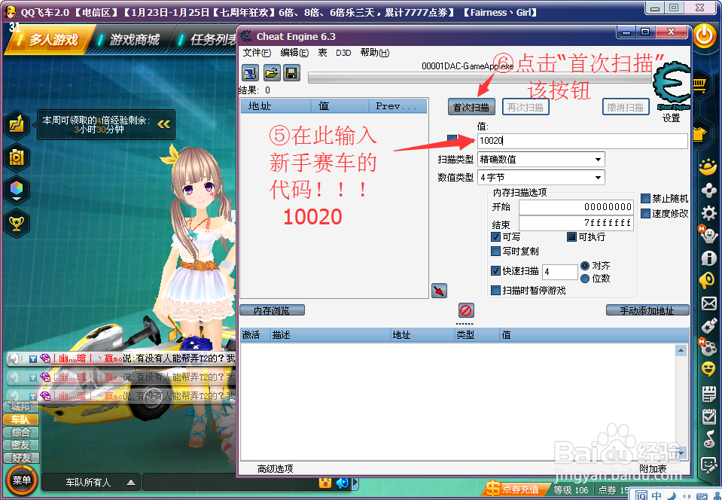Select 好友 chat tab
Viewport: 722px width, 500px height.
point(21,458)
